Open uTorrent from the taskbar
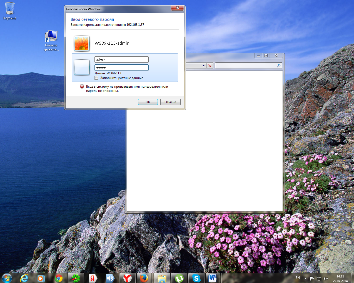354x283 pixels. [179, 278]
